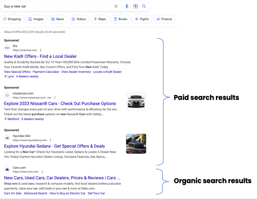257x199 pixels.
Task: Click the 'https://www.hyundaiusa.com' URL text
Action: [x=30, y=140]
